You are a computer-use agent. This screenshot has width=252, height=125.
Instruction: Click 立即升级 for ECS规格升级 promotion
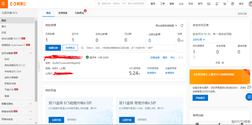[56, 120]
